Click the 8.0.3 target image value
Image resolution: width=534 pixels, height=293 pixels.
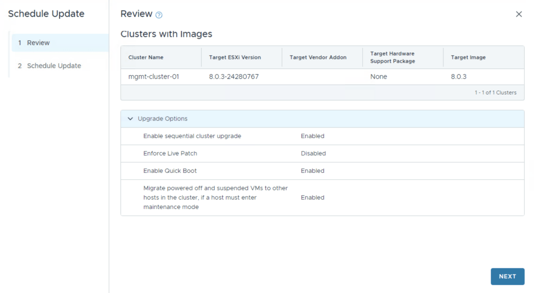458,77
